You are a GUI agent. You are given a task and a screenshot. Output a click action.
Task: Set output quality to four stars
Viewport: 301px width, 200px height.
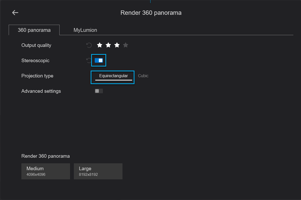pyautogui.click(x=125, y=45)
